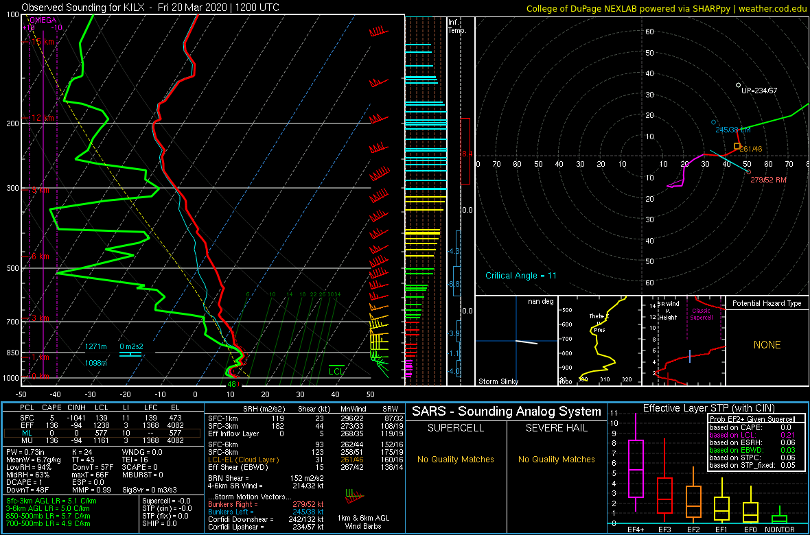Click the Potential Hazard Type header

click(767, 304)
